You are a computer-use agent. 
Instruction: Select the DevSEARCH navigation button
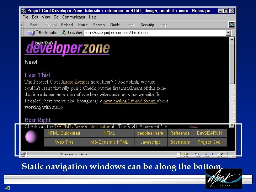(x=209, y=133)
